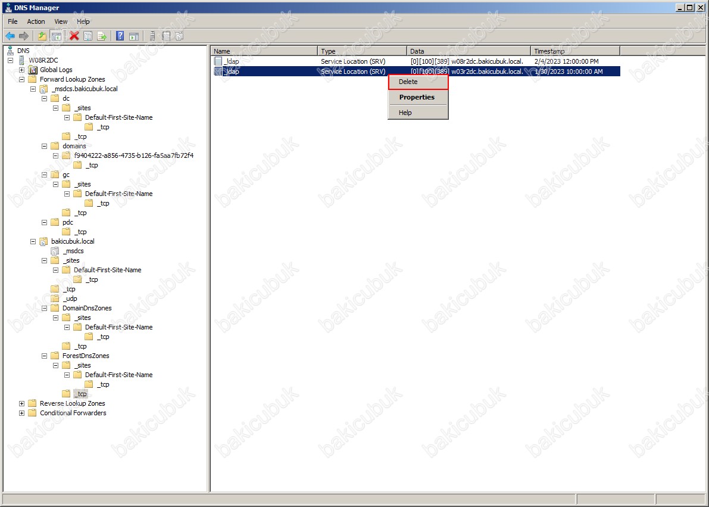The width and height of the screenshot is (709, 507).
Task: Choose Delete from the context menu
Action: (418, 82)
